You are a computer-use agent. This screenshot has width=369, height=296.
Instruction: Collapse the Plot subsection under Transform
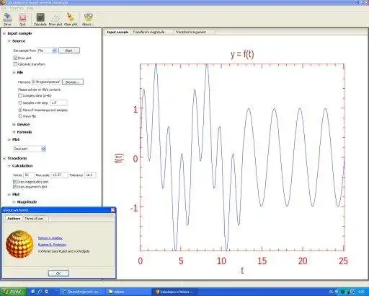pos(9,194)
